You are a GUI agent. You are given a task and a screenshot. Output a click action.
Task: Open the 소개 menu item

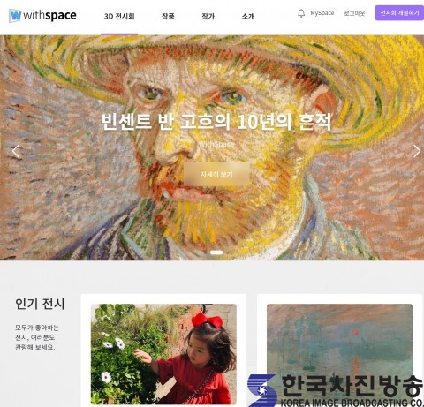point(248,16)
